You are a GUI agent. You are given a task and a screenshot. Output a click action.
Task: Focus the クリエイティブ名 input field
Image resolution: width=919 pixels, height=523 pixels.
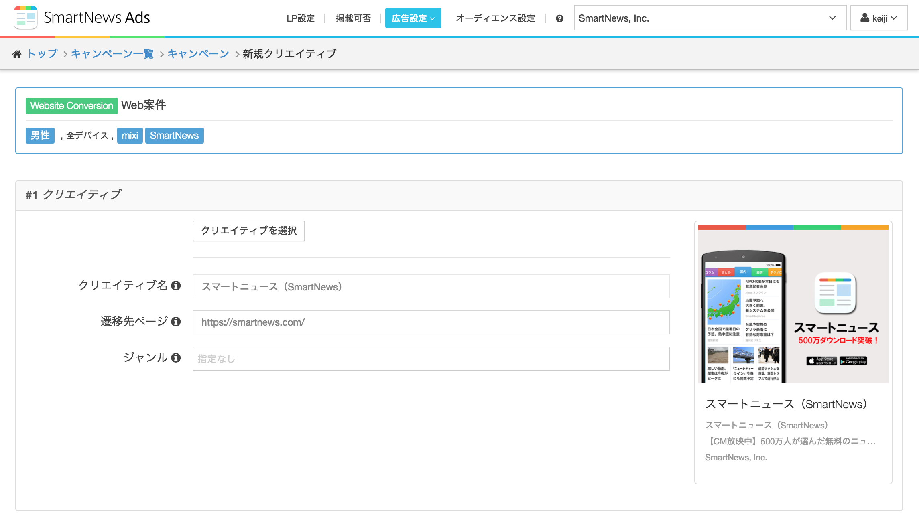431,286
